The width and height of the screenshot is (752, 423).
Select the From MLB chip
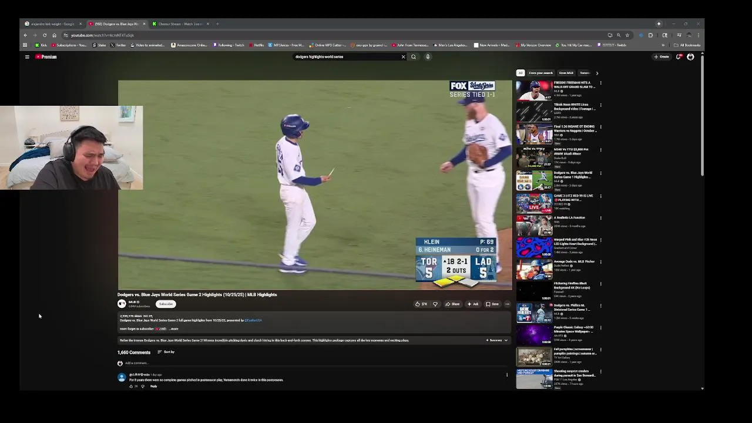[566, 73]
